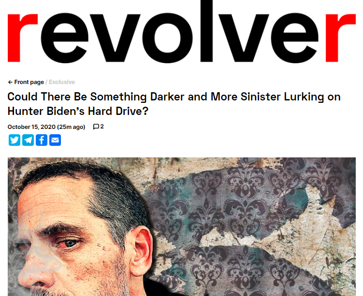This screenshot has width=363, height=296.
Task: Open the Exclusive category breadcrumb
Action: click(x=62, y=82)
